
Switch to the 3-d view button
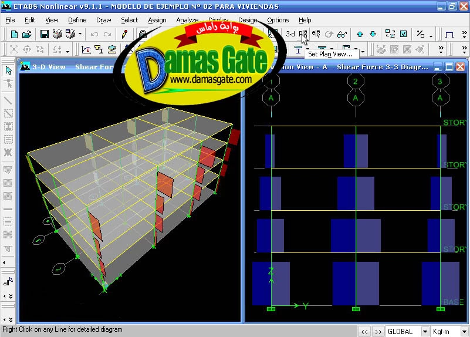point(290,34)
